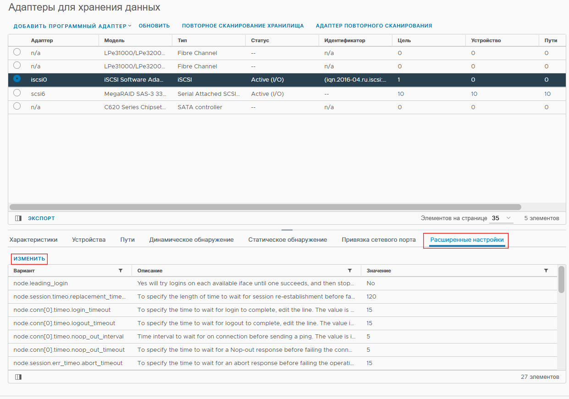Click SATA controller type cell
The height and width of the screenshot is (399, 569).
tap(200, 107)
